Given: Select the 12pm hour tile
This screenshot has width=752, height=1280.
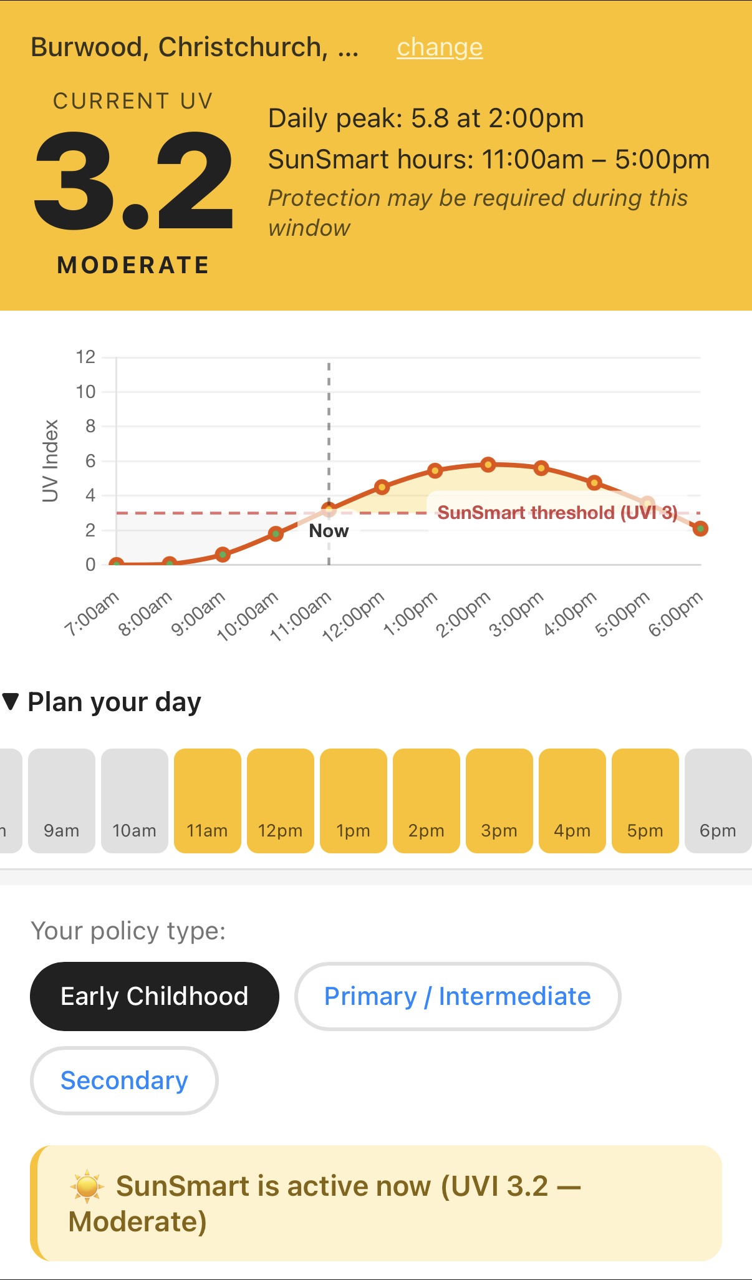Looking at the screenshot, I should 281,800.
